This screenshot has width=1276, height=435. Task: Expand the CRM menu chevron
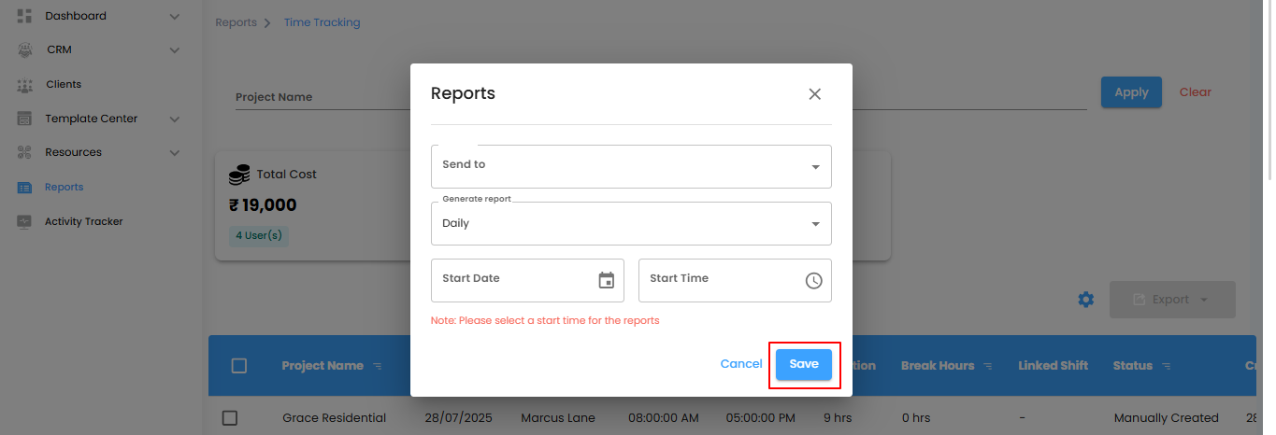coord(174,49)
